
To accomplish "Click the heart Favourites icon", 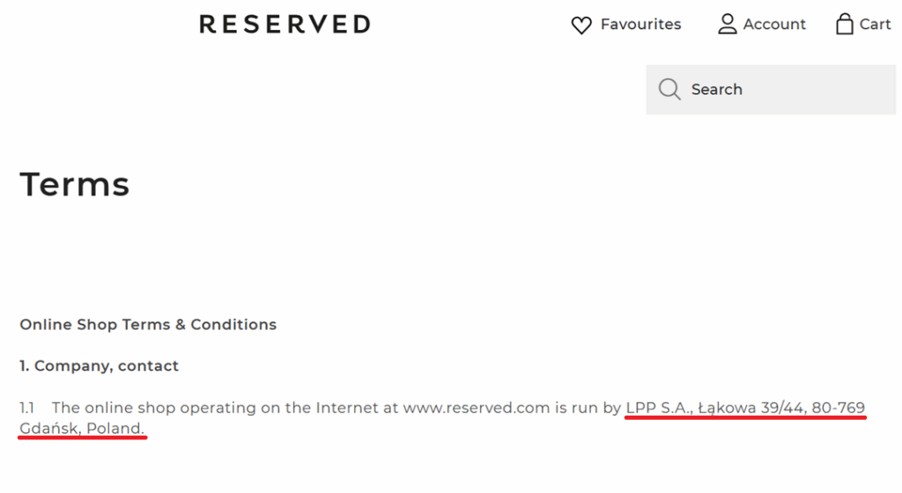I will point(581,25).
